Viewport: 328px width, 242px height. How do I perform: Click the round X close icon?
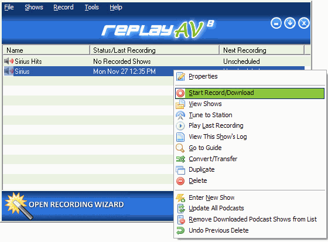304,23
